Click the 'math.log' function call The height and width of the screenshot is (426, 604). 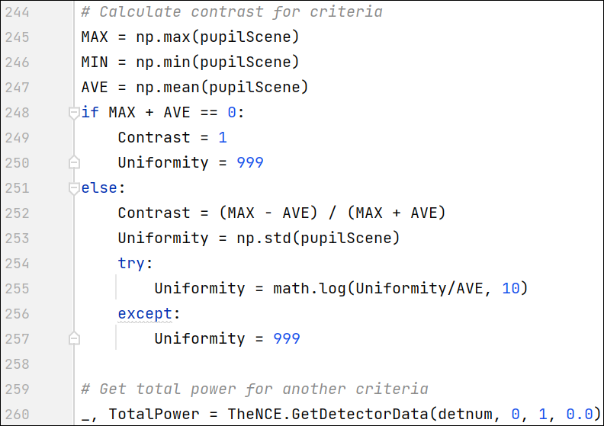(x=310, y=289)
